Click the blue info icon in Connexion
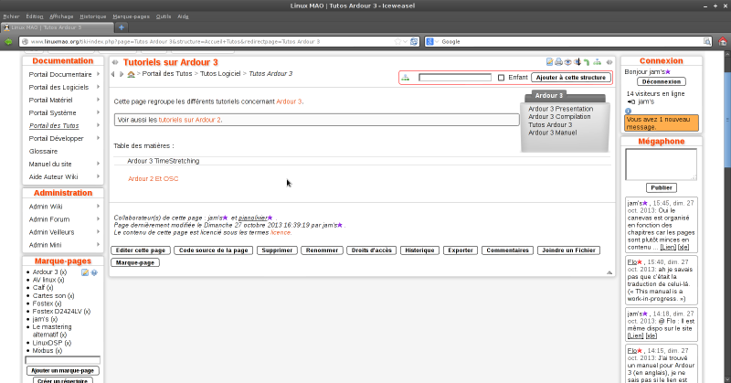 628,111
